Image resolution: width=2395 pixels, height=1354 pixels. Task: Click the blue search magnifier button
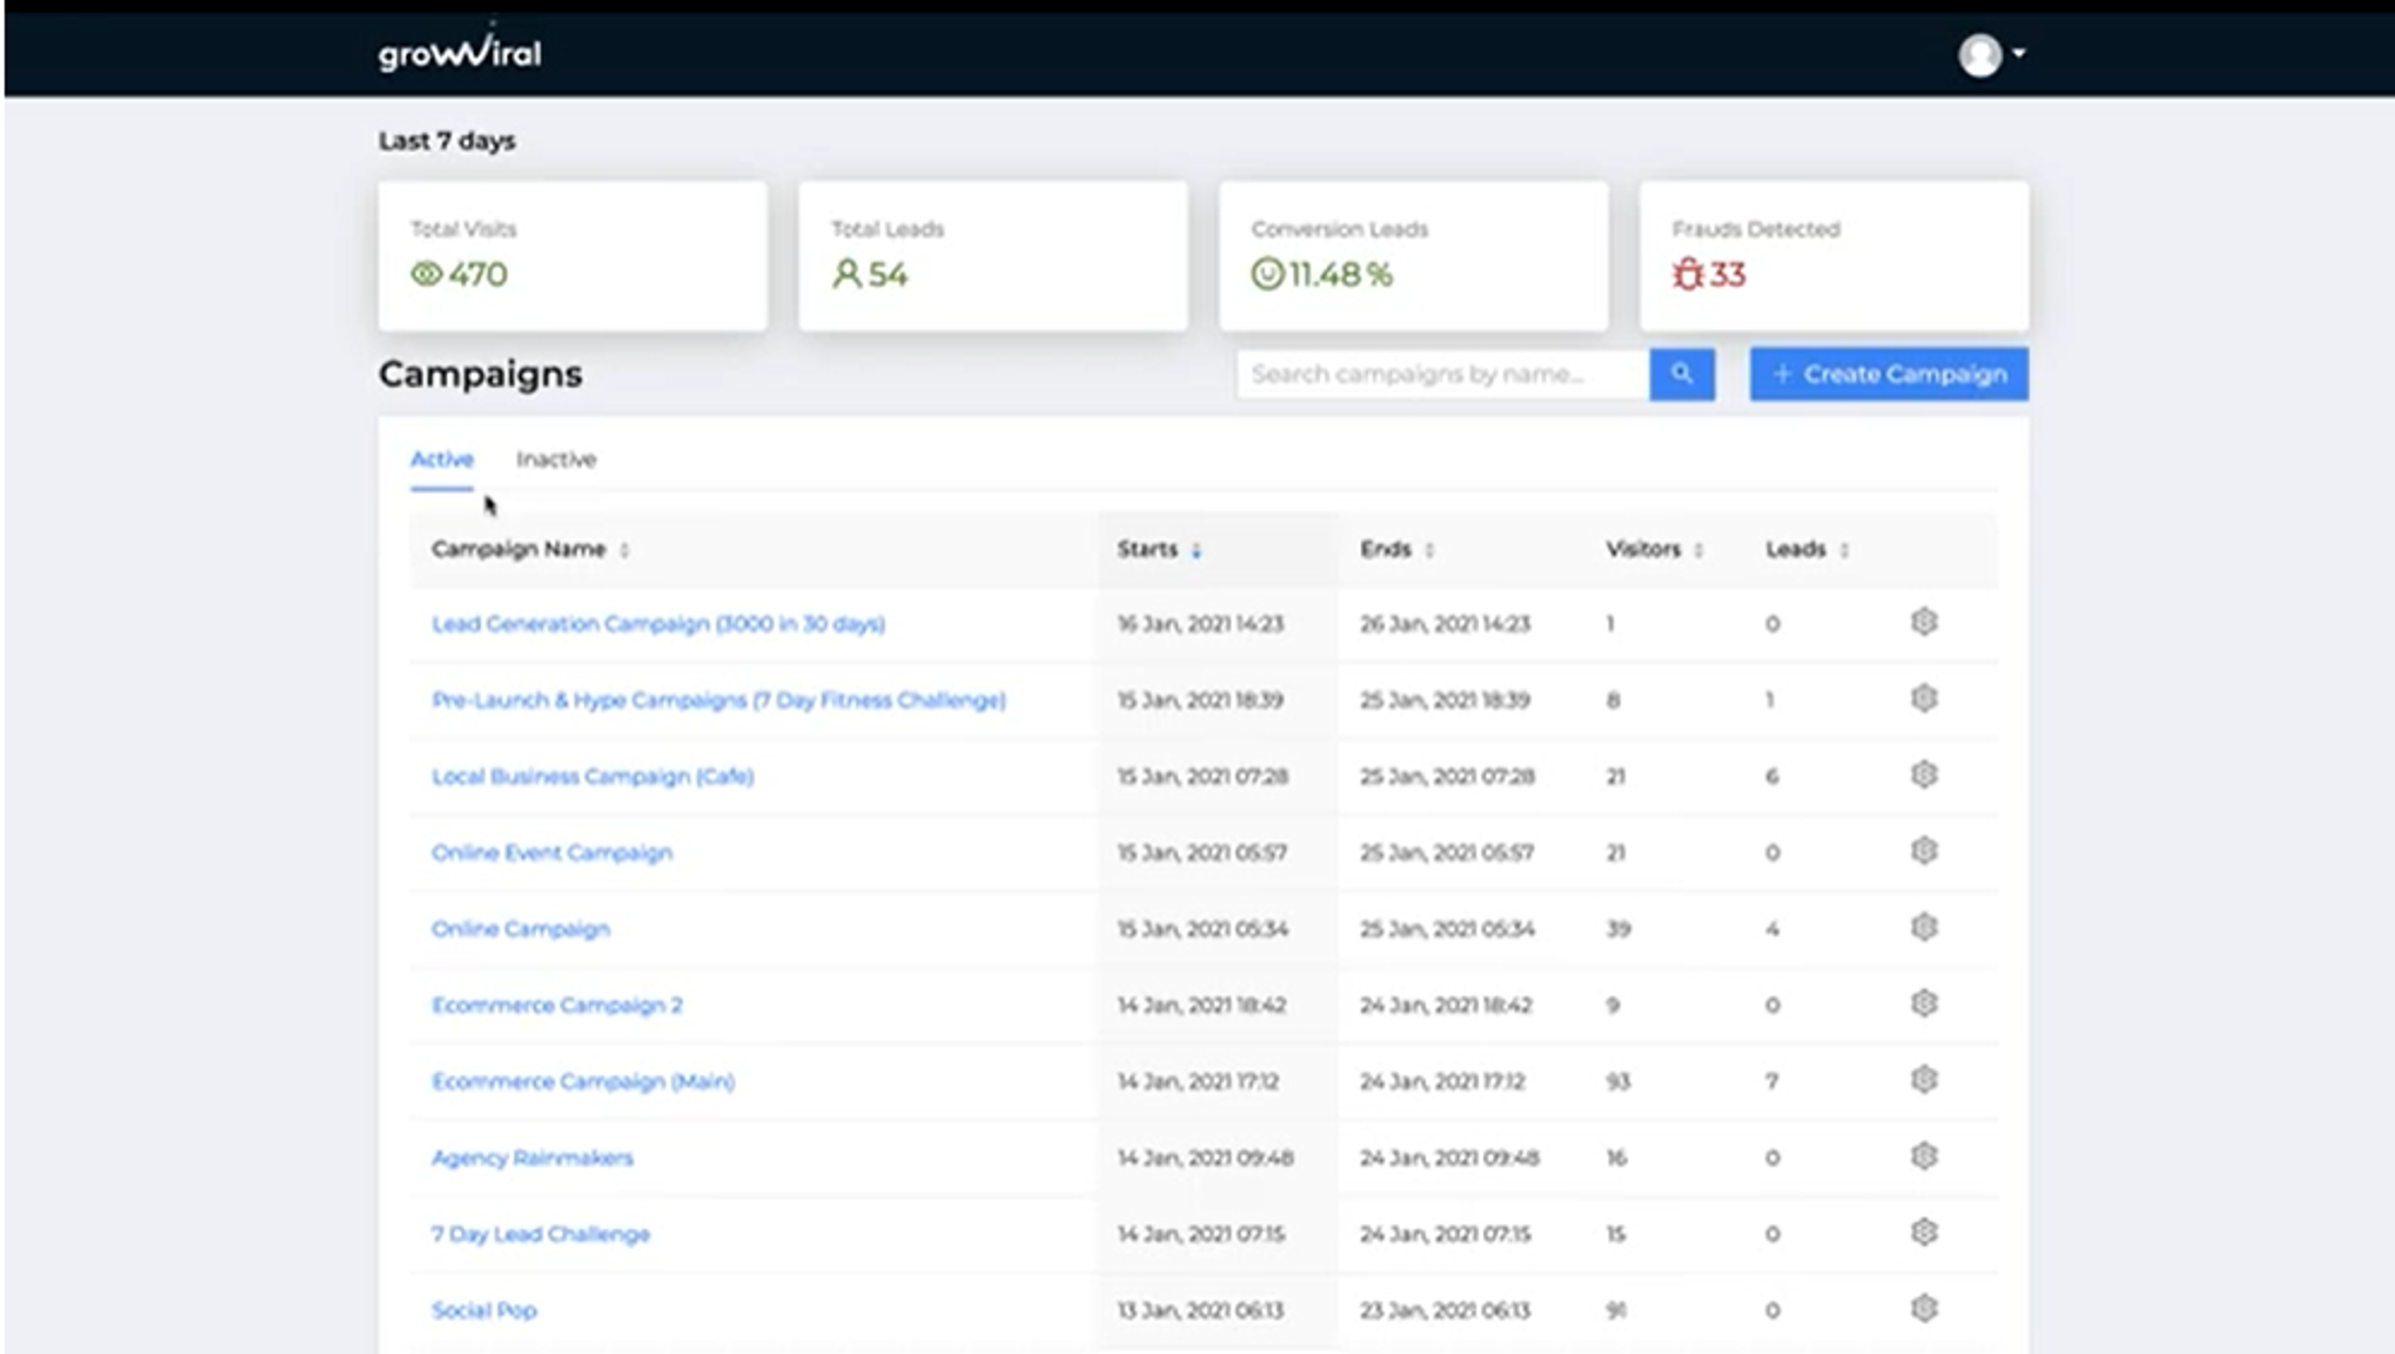pos(1681,374)
